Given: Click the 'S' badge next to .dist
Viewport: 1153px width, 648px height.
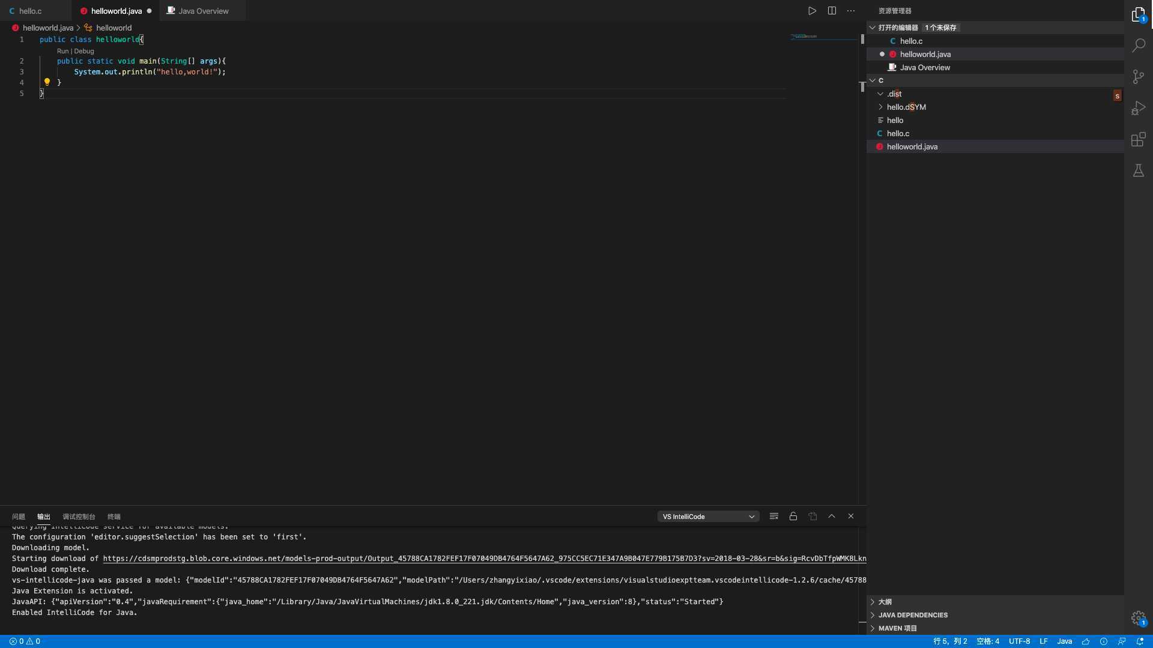Looking at the screenshot, I should coord(1117,96).
